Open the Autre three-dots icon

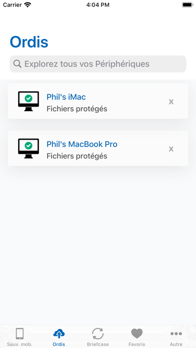176,333
